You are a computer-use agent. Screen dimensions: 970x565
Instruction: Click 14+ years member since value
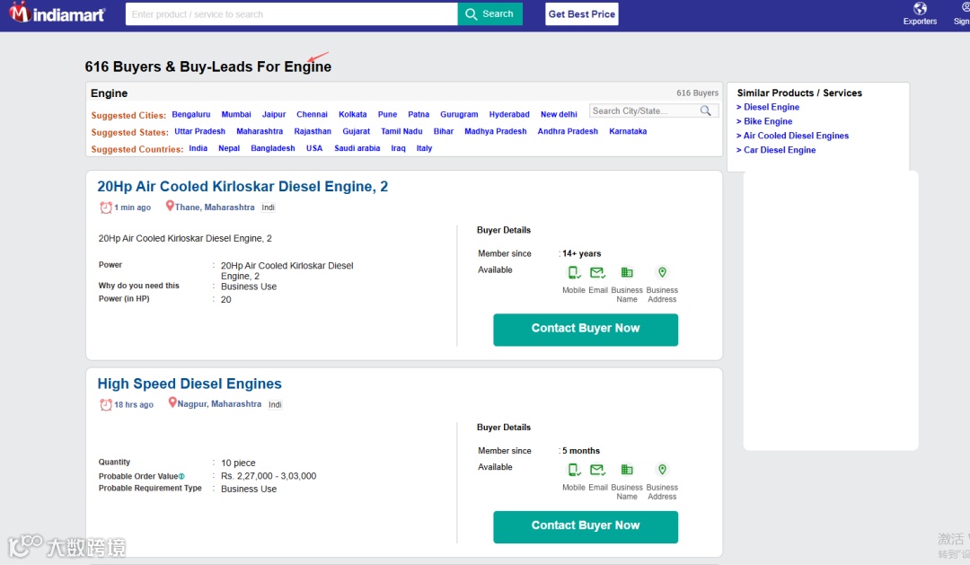pyautogui.click(x=581, y=253)
